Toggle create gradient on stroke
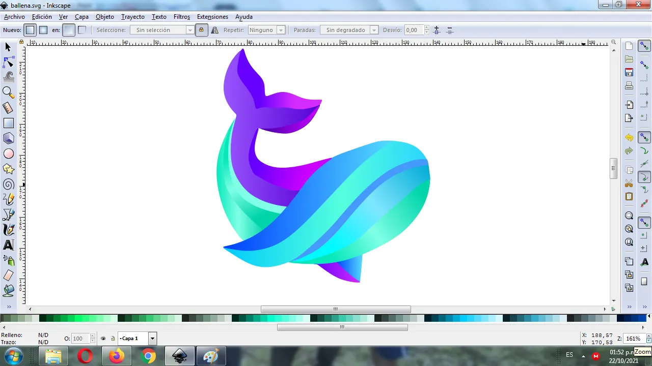This screenshot has width=652, height=366. click(81, 30)
